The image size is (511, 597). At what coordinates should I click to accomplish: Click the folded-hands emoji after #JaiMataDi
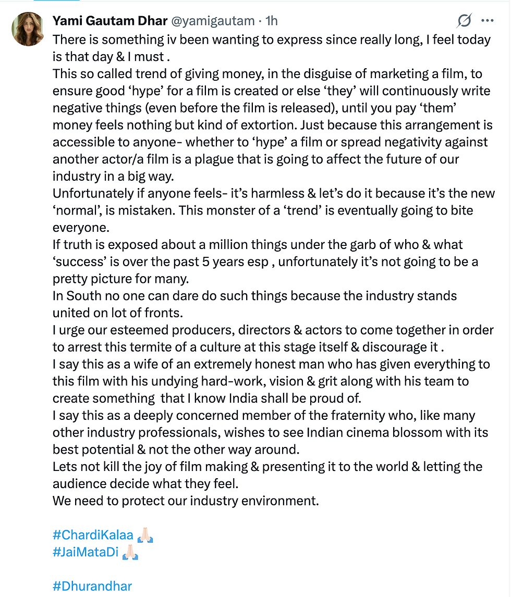tap(130, 552)
